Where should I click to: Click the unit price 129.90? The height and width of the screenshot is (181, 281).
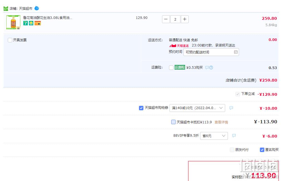[141, 18]
